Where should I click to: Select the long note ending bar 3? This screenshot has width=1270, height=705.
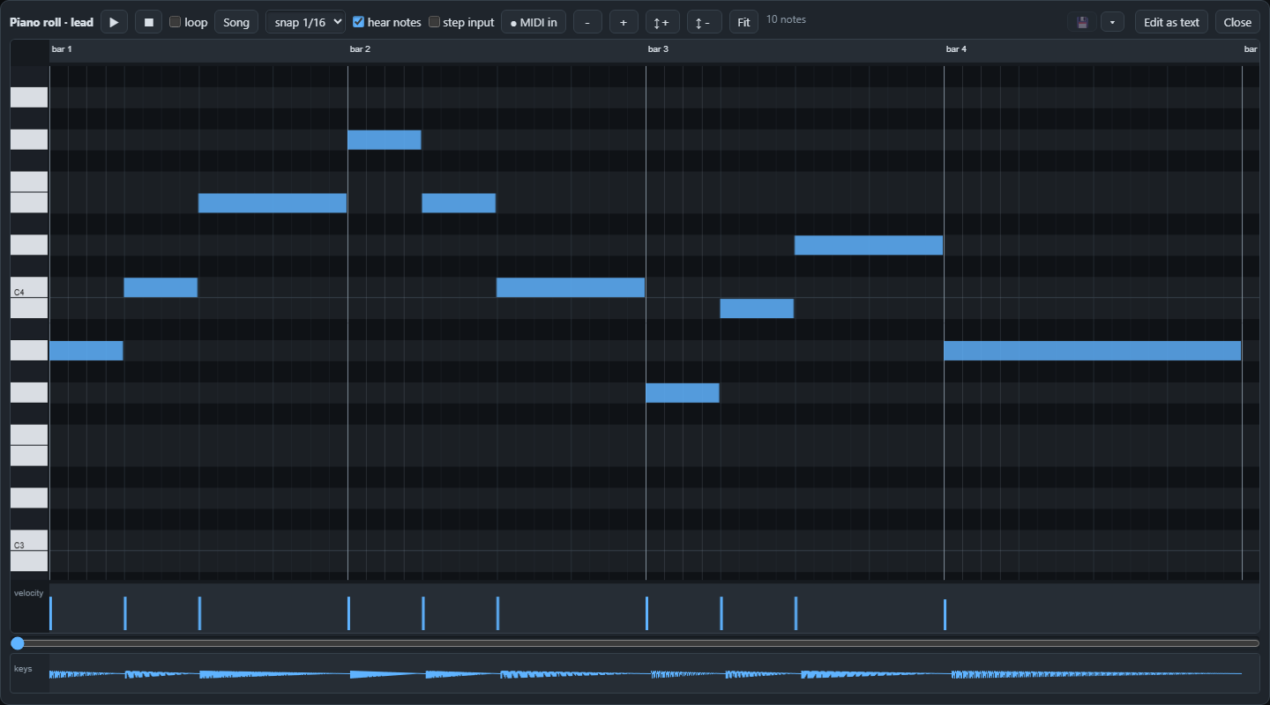coord(869,245)
